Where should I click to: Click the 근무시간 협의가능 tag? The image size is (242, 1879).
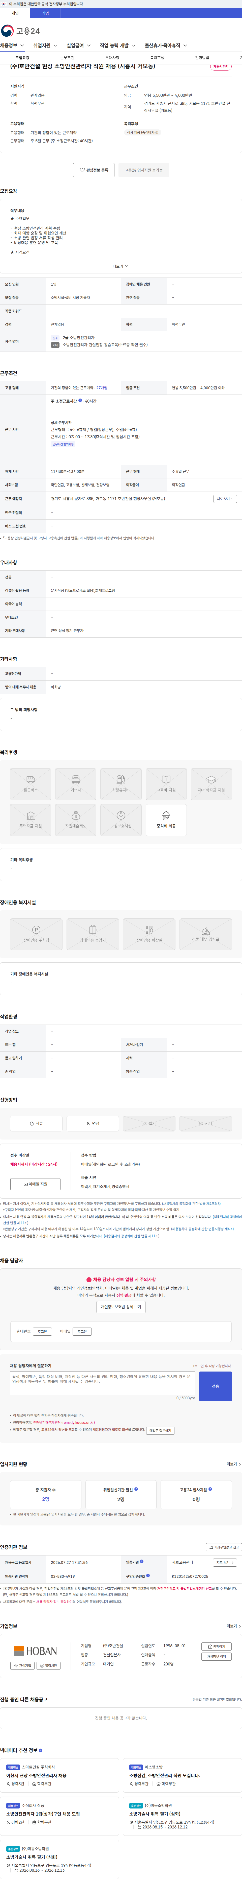pyautogui.click(x=63, y=444)
